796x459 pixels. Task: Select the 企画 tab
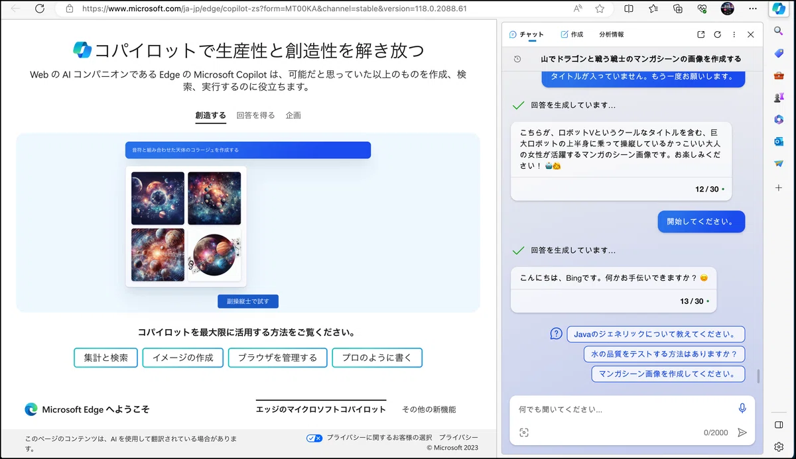[293, 115]
